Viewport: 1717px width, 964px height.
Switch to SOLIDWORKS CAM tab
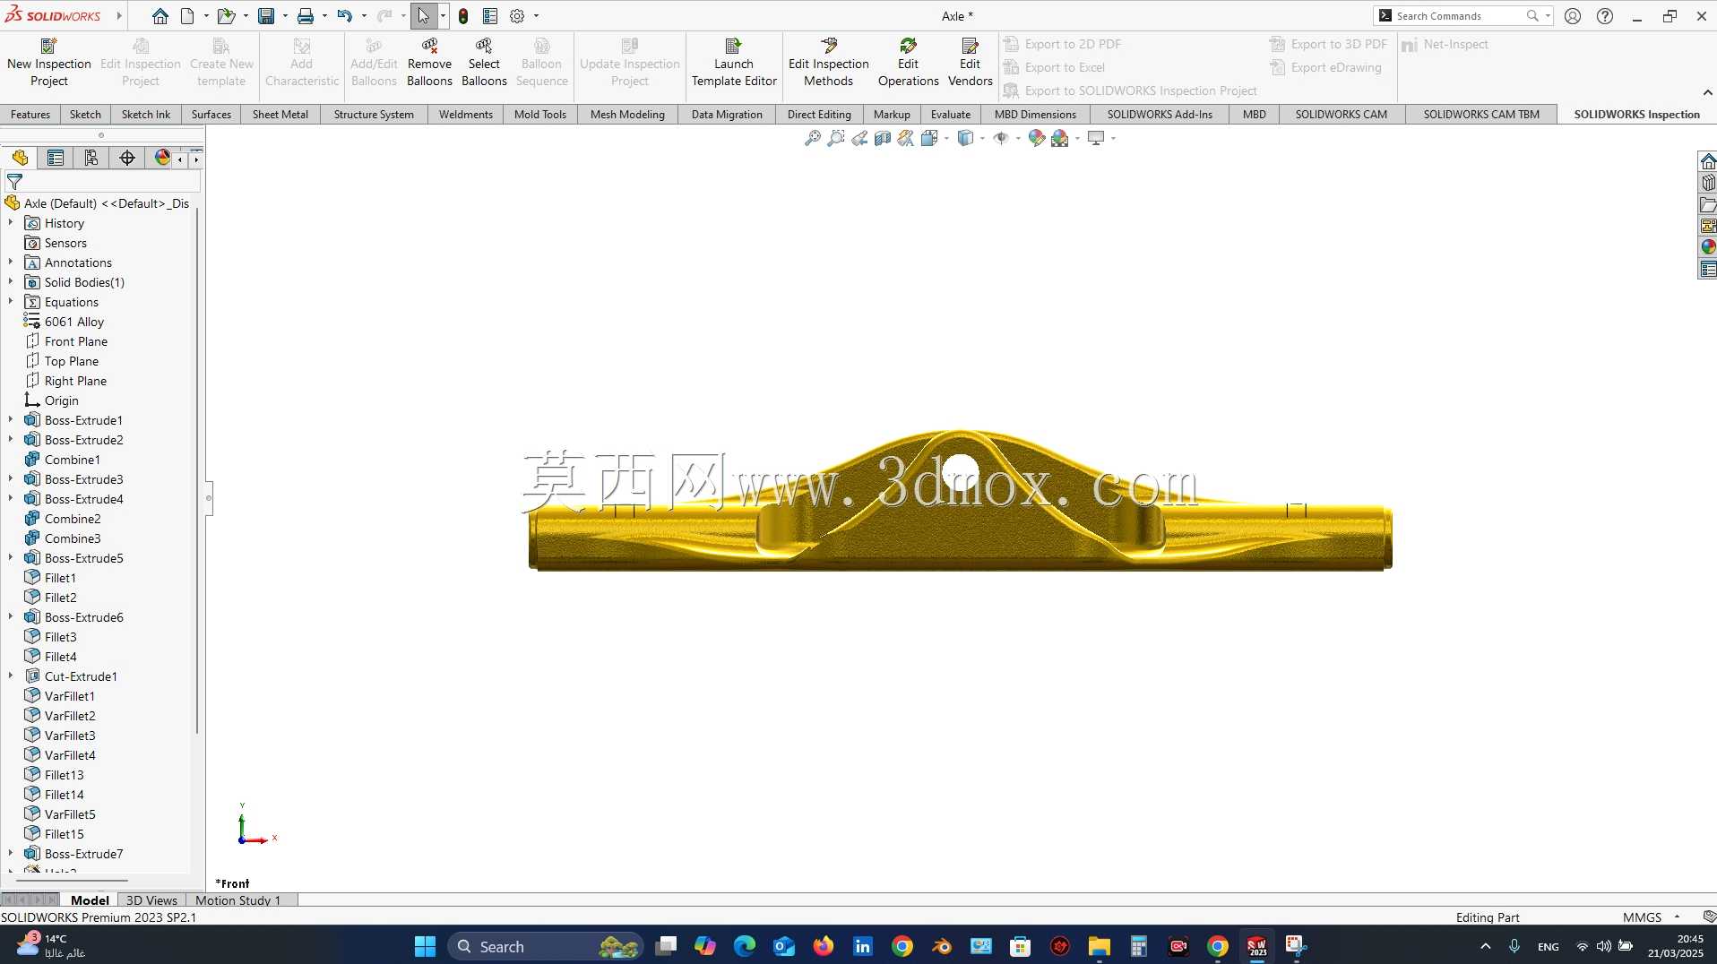click(x=1341, y=114)
